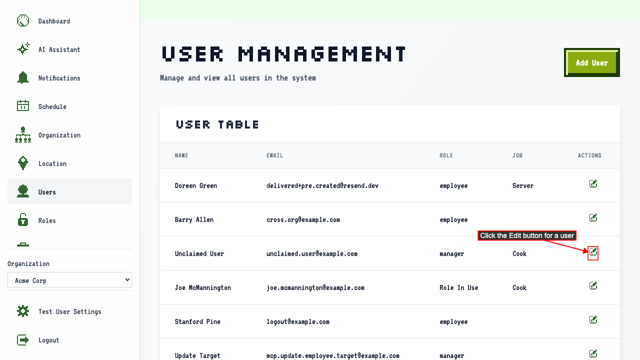
Task: Click email delivered+pre.created@resend.dev
Action: coord(322,185)
